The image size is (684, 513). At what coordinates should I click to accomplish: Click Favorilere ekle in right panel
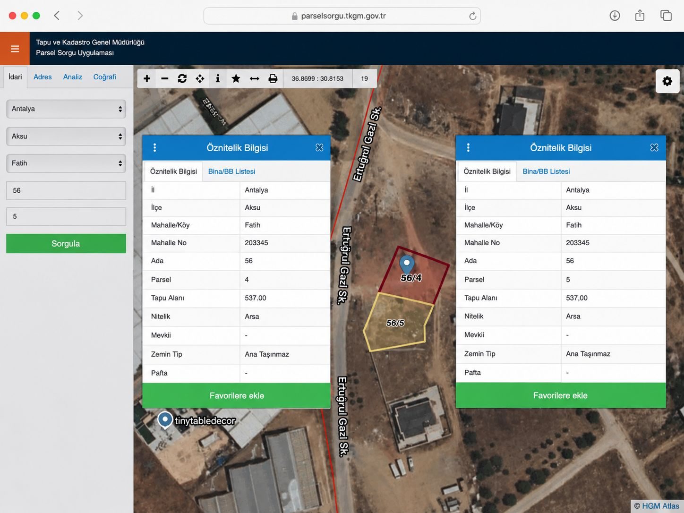click(561, 395)
